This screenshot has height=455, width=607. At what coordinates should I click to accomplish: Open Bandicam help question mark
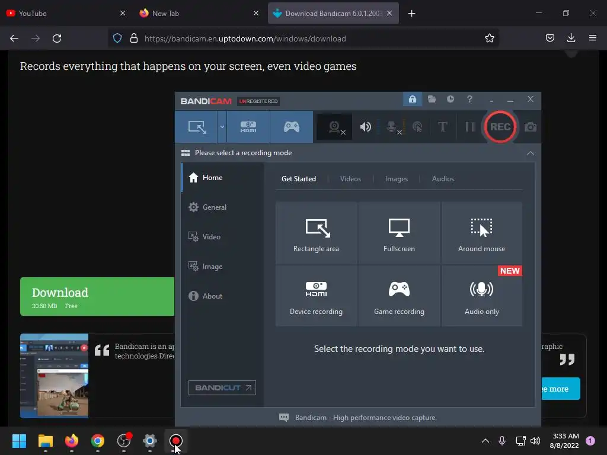tap(469, 100)
